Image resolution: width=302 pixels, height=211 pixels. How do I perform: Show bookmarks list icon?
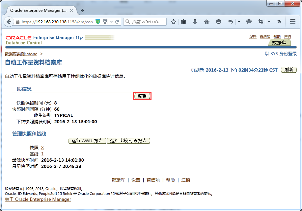(183, 22)
